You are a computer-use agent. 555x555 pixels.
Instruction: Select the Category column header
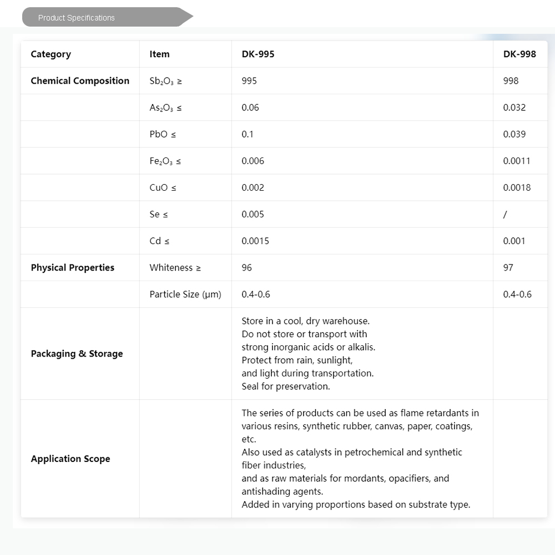[x=51, y=54]
